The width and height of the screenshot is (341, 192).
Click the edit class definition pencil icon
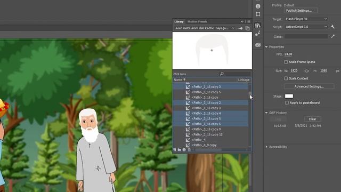click(332, 36)
